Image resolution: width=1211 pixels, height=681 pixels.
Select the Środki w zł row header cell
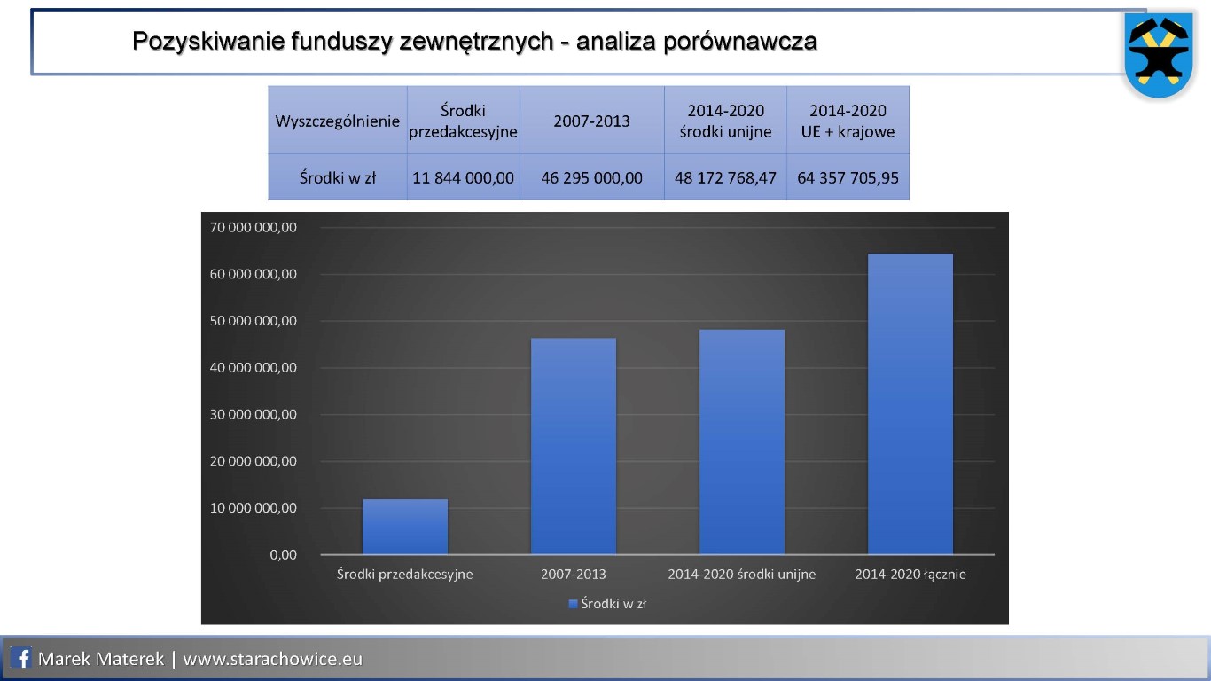point(338,177)
